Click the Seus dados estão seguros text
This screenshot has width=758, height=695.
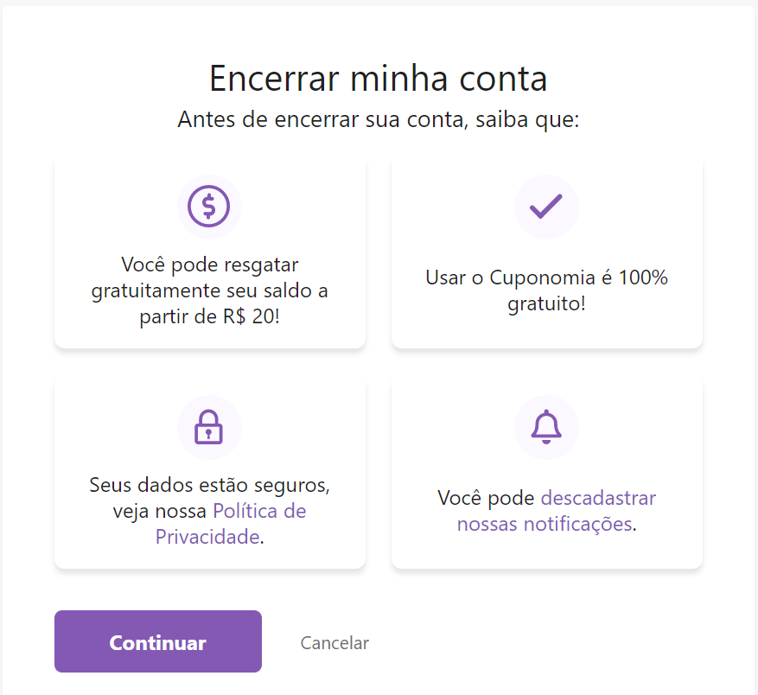click(x=210, y=485)
